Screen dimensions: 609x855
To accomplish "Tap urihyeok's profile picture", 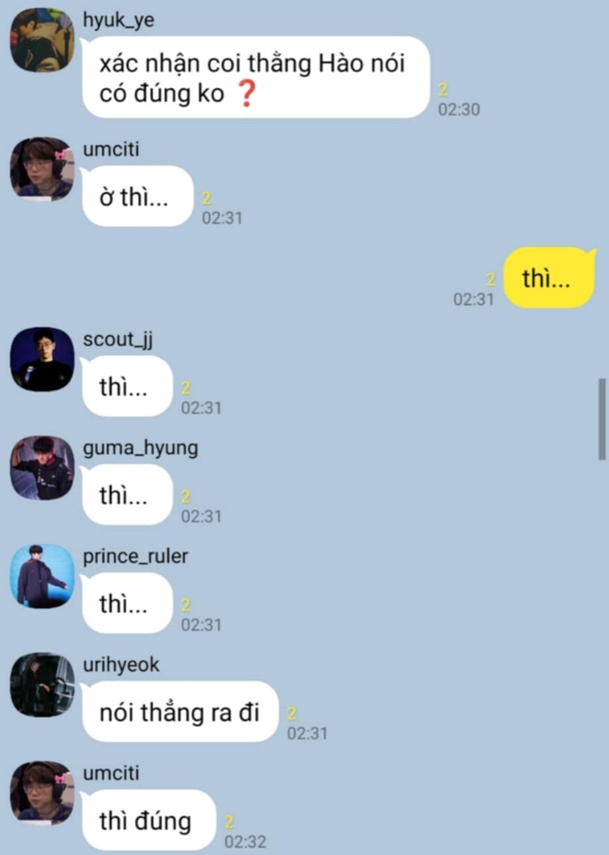I will pyautogui.click(x=42, y=685).
